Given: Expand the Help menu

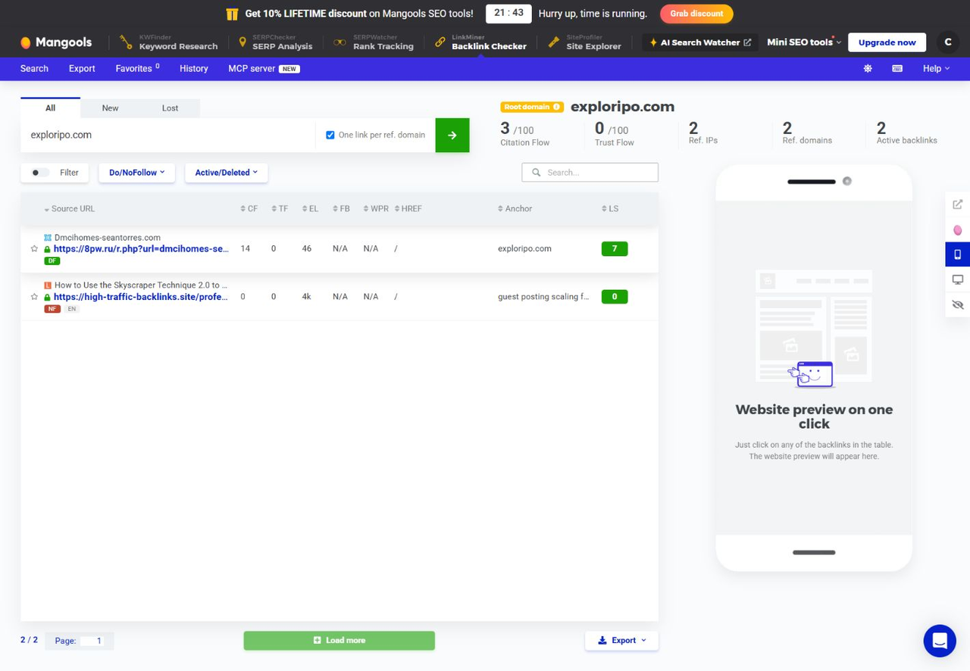Looking at the screenshot, I should [x=936, y=68].
